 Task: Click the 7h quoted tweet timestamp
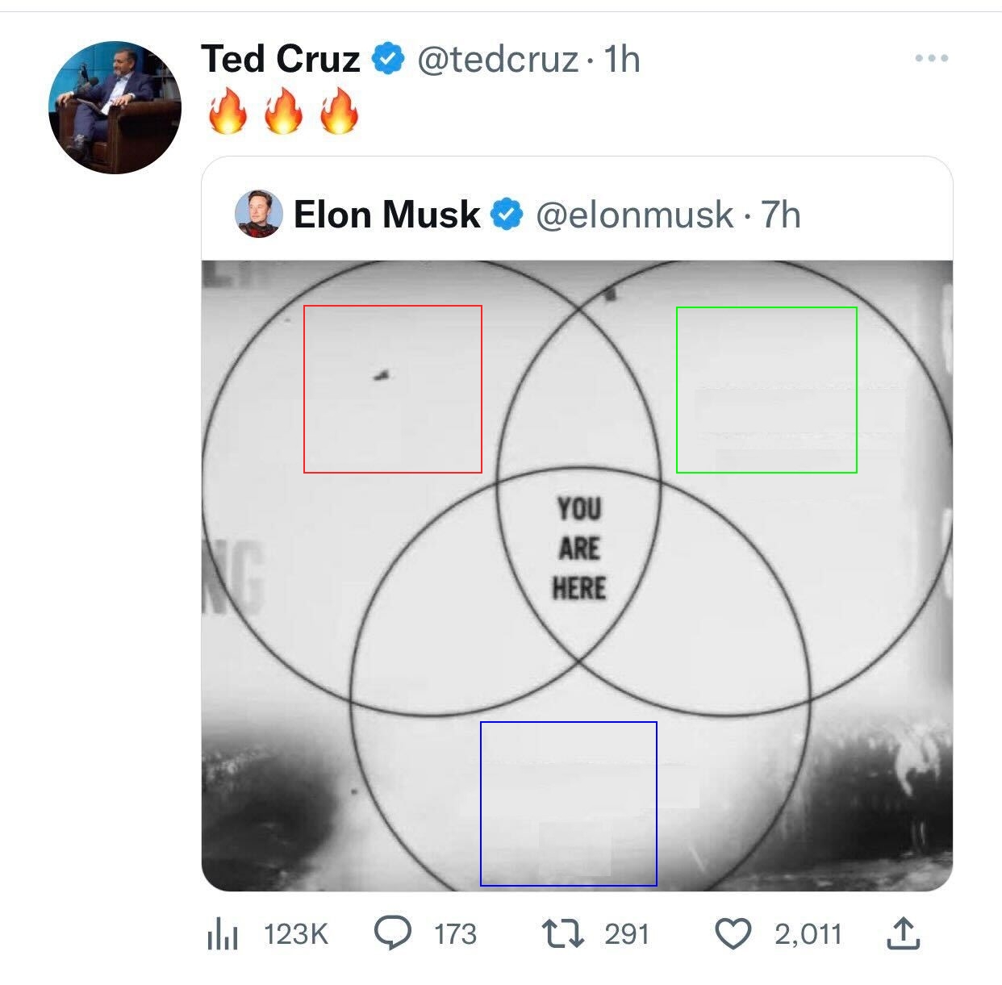click(780, 215)
